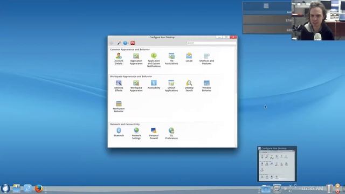Click the Configure Desktop launcher on taskbar
This screenshot has width=345, height=194.
tap(27, 189)
